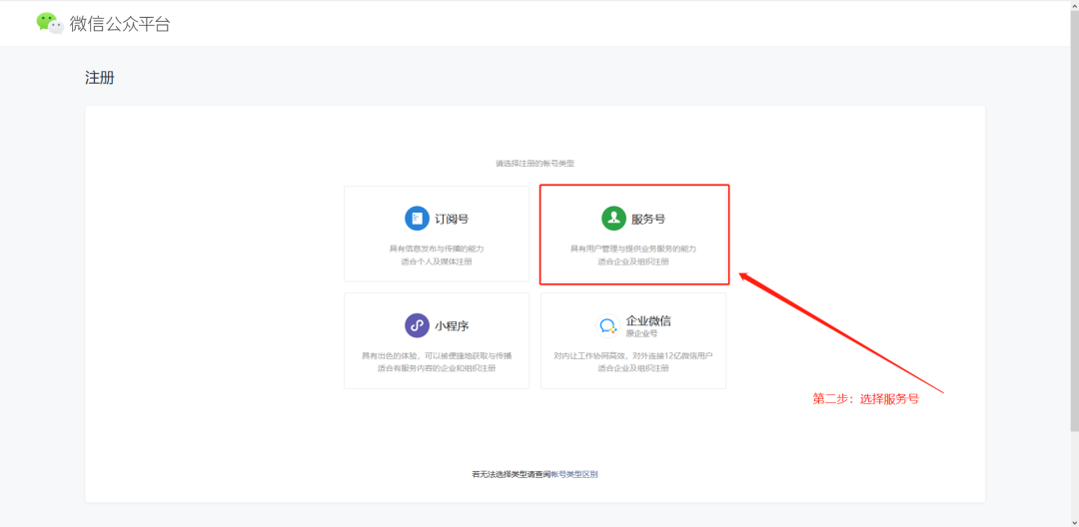1079x527 pixels.
Task: Select the 订阅号 account type title
Action: tap(453, 220)
